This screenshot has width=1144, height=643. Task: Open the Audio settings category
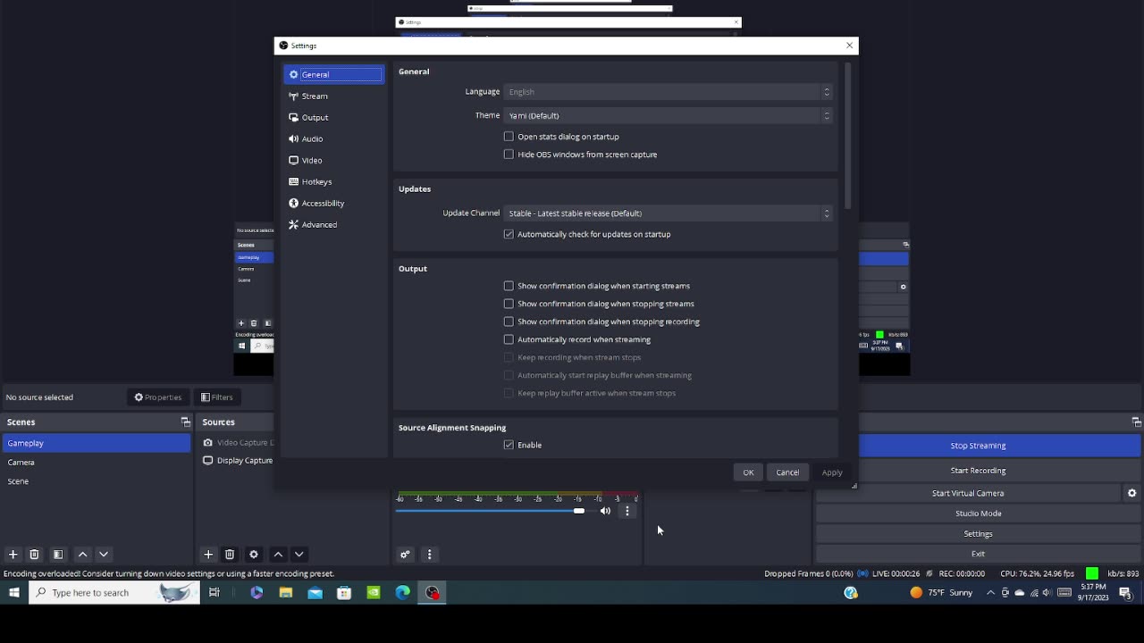[x=333, y=138]
